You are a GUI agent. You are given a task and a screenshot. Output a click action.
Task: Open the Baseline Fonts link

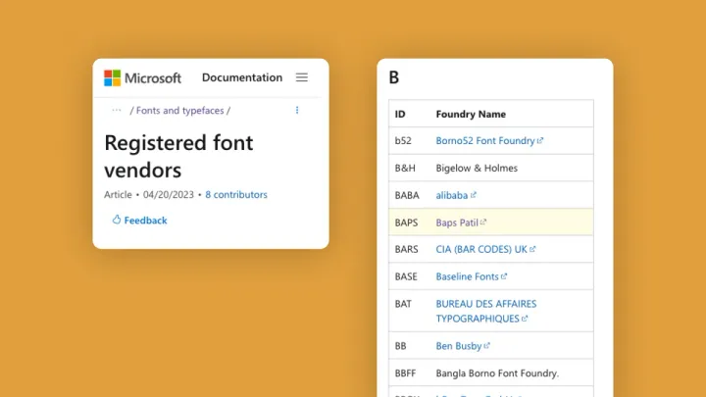(468, 276)
